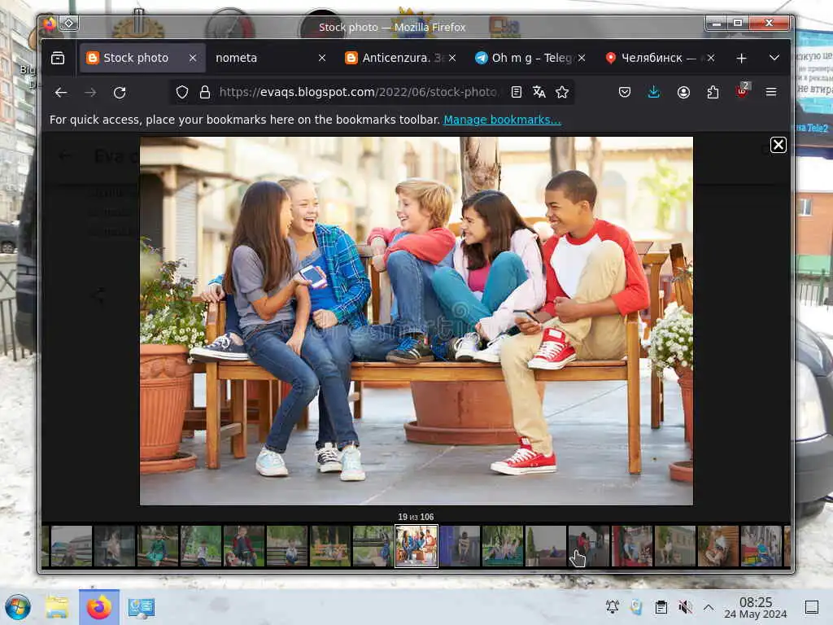The image size is (833, 625).
Task: Open system settings taskbar icon
Action: tap(142, 607)
